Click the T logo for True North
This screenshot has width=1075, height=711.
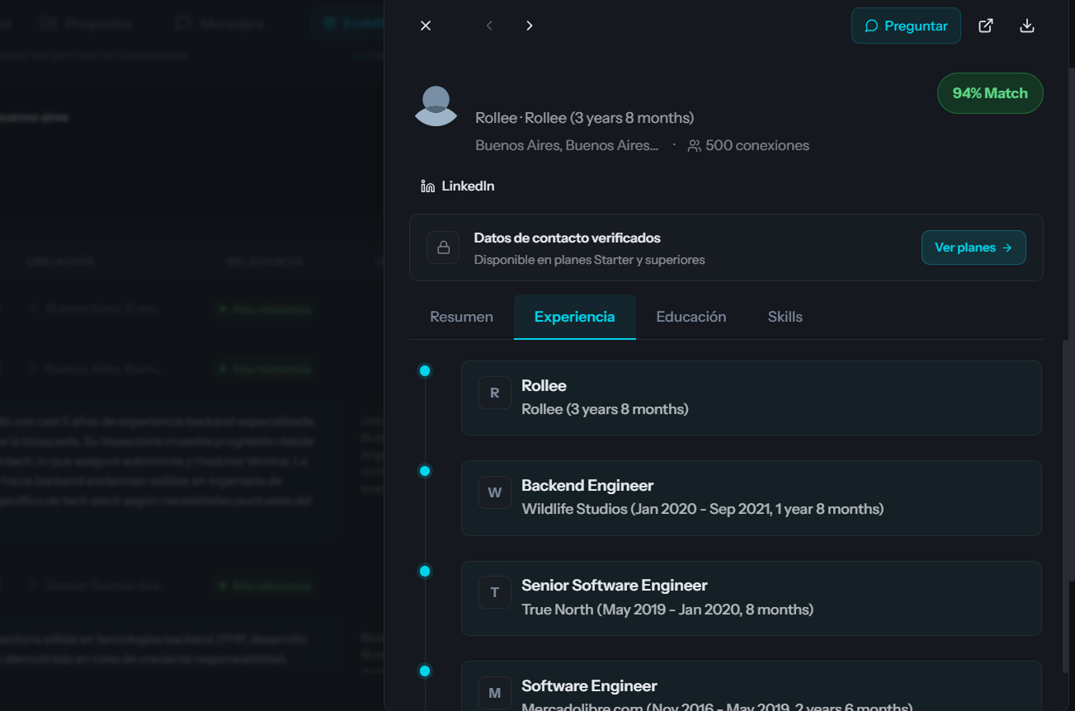click(x=495, y=592)
